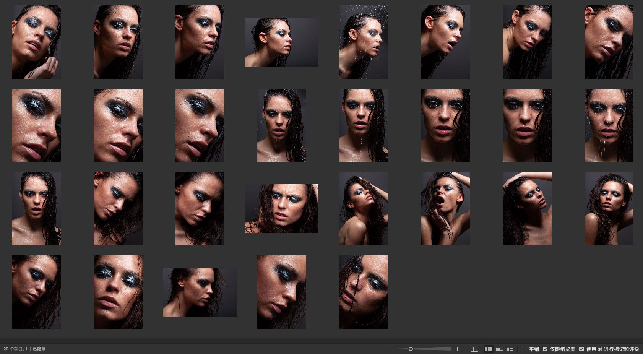Click the lock thumbnail grid icon

click(x=474, y=349)
